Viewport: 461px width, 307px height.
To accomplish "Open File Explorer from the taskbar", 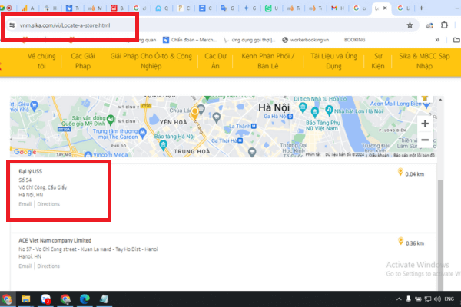I will pos(26,299).
